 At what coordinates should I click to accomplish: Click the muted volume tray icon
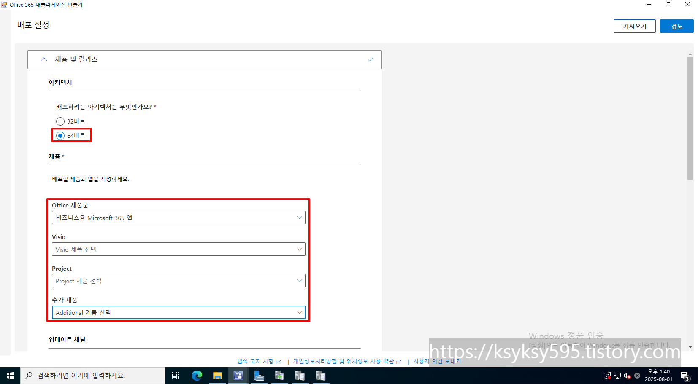click(x=628, y=376)
